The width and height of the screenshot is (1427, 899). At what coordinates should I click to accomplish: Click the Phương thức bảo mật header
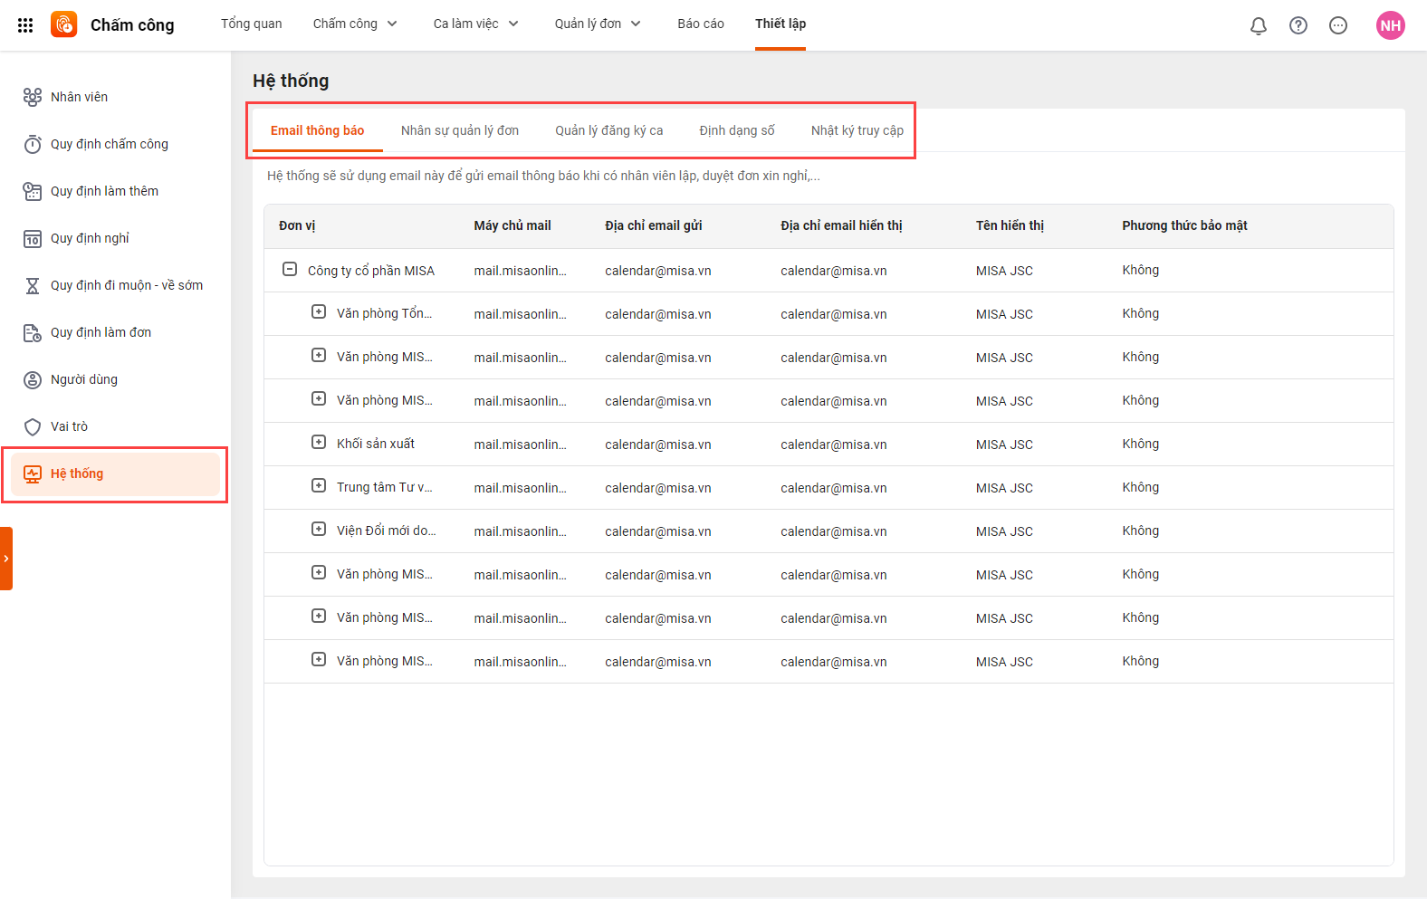(x=1184, y=225)
